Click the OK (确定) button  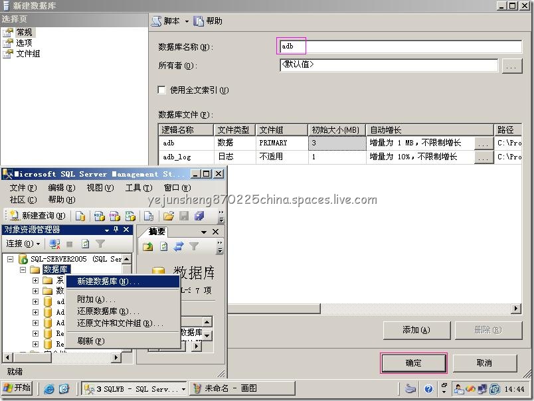413,363
